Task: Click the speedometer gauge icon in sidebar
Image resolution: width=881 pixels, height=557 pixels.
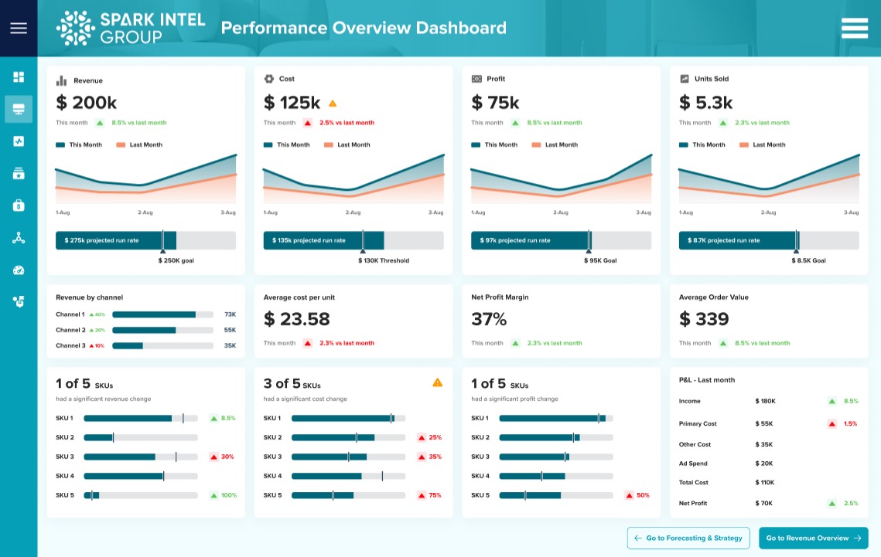Action: pos(19,270)
